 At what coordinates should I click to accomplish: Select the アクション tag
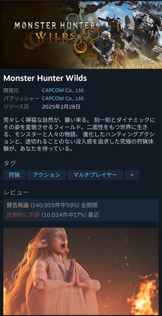click(x=47, y=175)
